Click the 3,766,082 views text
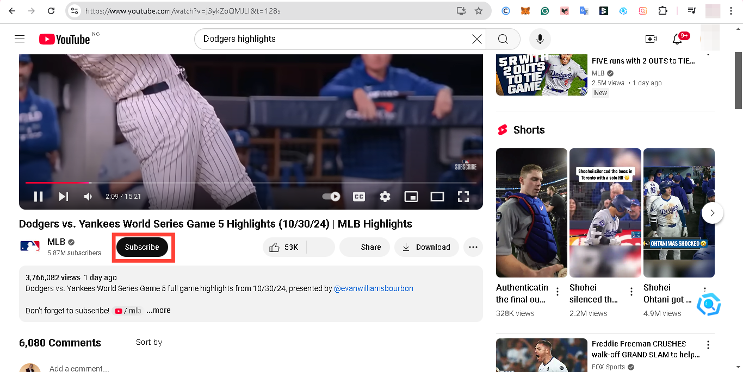The height and width of the screenshot is (372, 743). [53, 278]
